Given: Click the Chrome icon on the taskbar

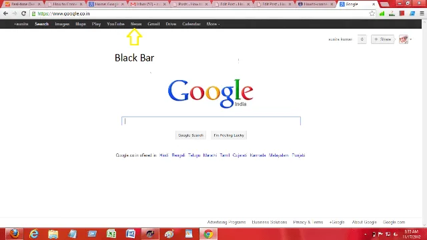Looking at the screenshot, I should tap(208, 234).
